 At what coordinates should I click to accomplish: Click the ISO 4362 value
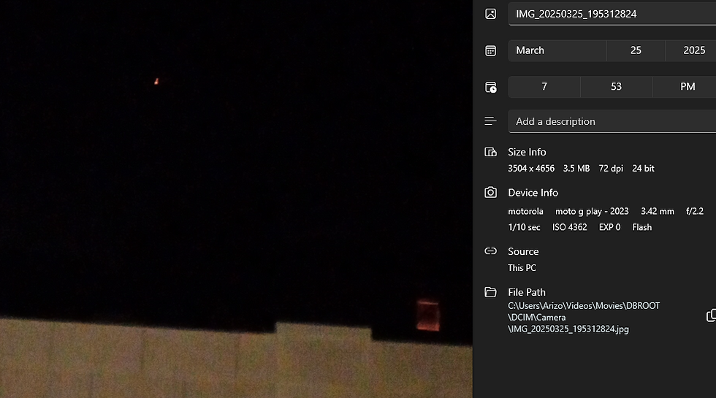(569, 227)
